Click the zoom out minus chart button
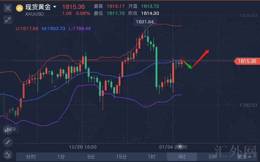260x162 pixels. point(112,137)
